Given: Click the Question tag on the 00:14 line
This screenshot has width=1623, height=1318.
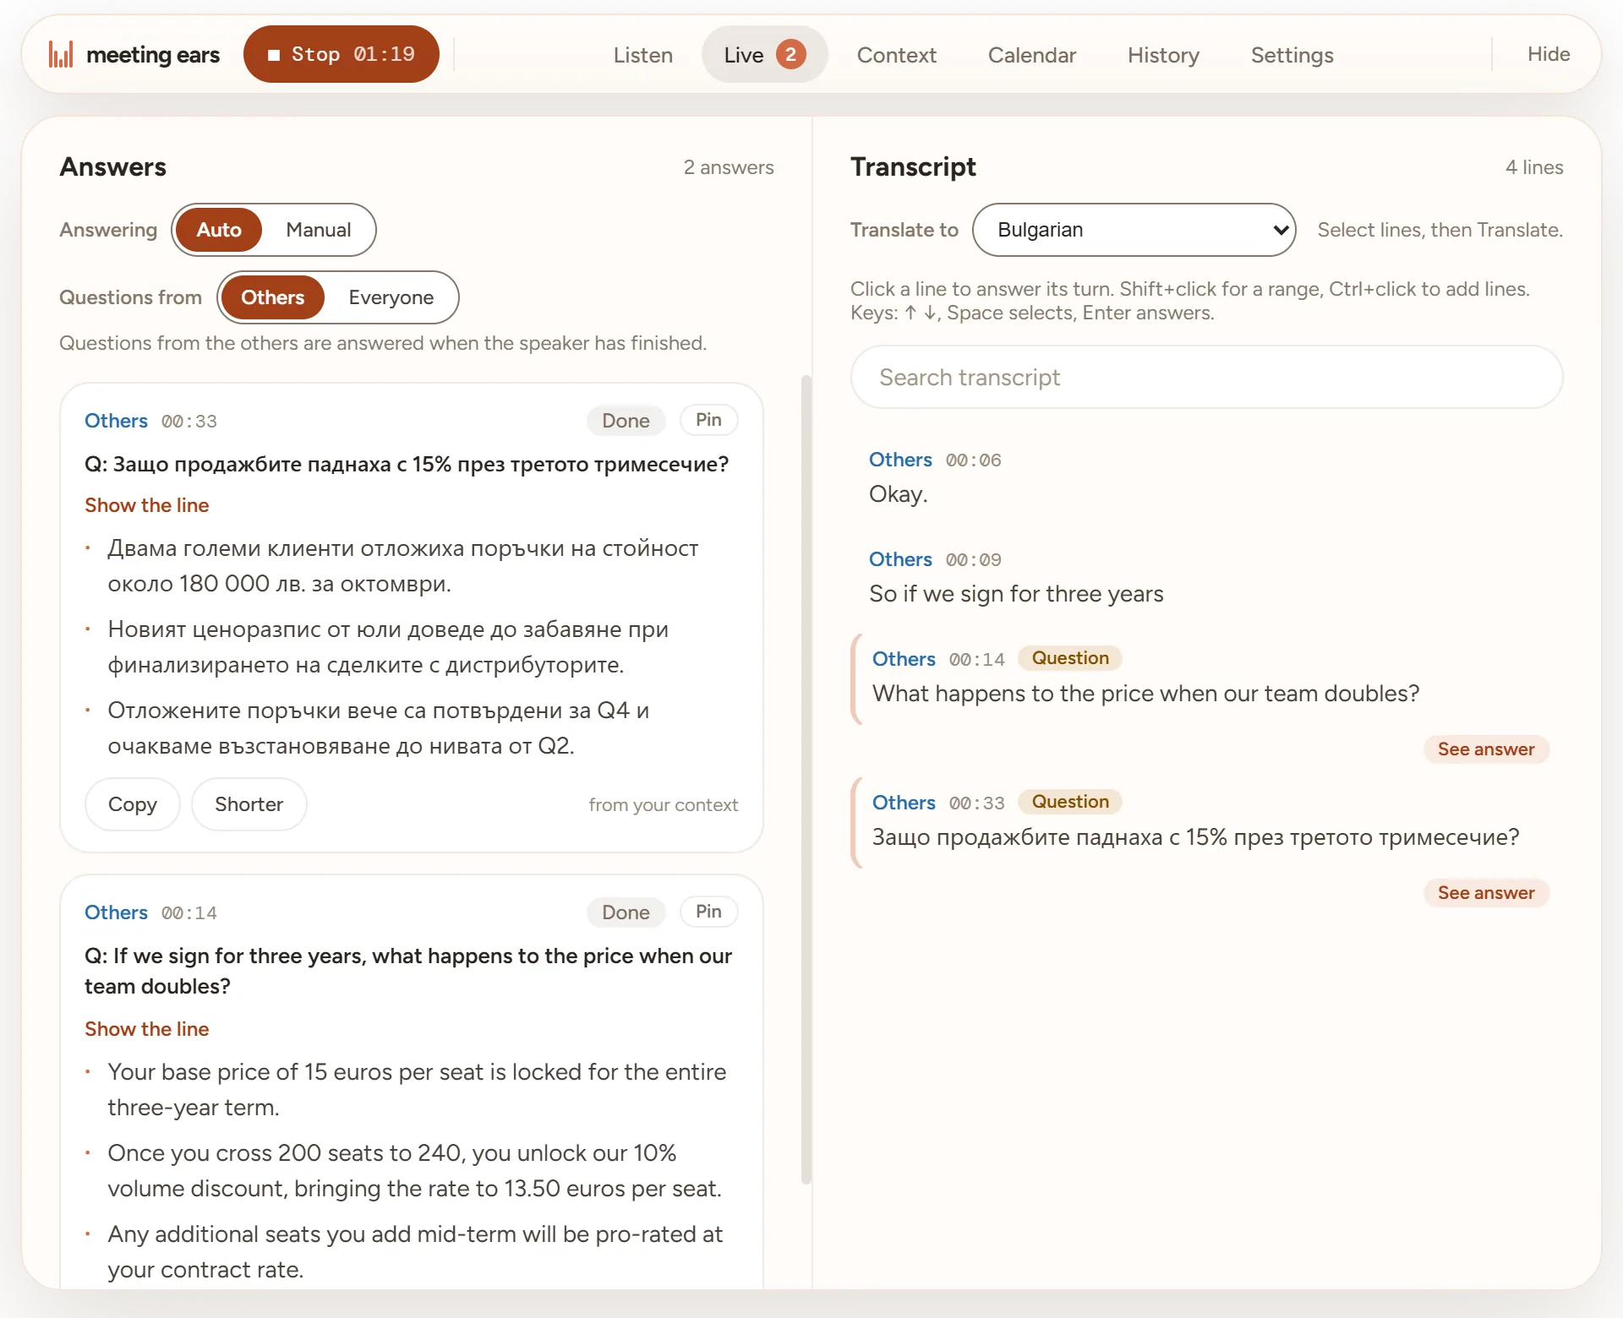Looking at the screenshot, I should tap(1070, 658).
